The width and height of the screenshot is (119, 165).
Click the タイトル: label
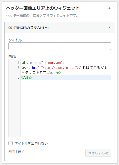(15, 40)
